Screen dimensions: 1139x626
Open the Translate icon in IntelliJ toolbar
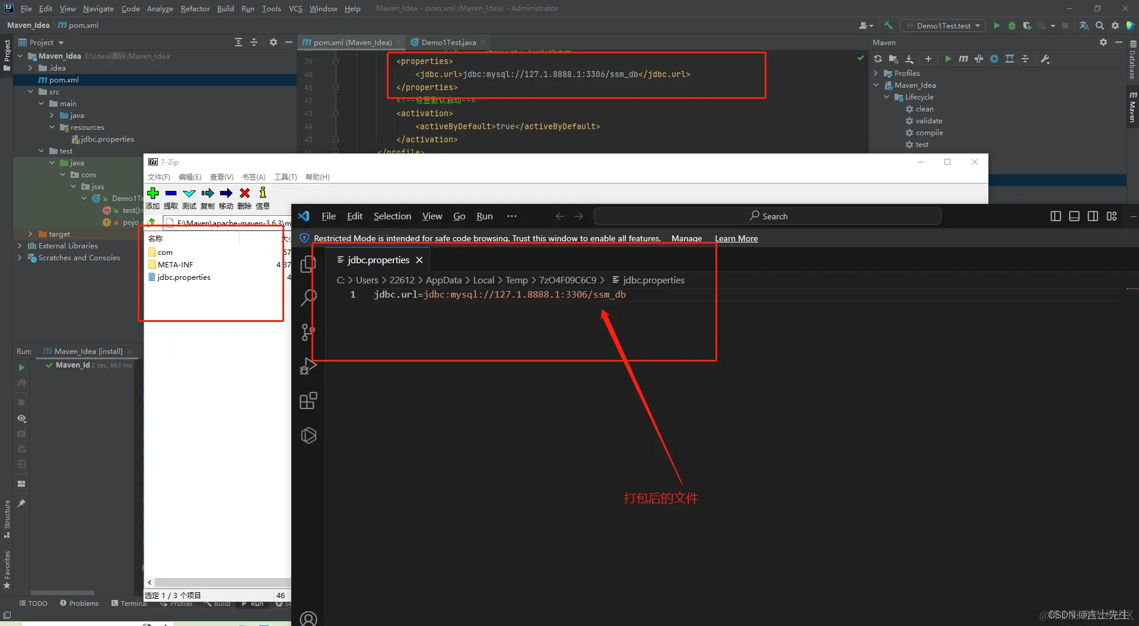point(1084,25)
